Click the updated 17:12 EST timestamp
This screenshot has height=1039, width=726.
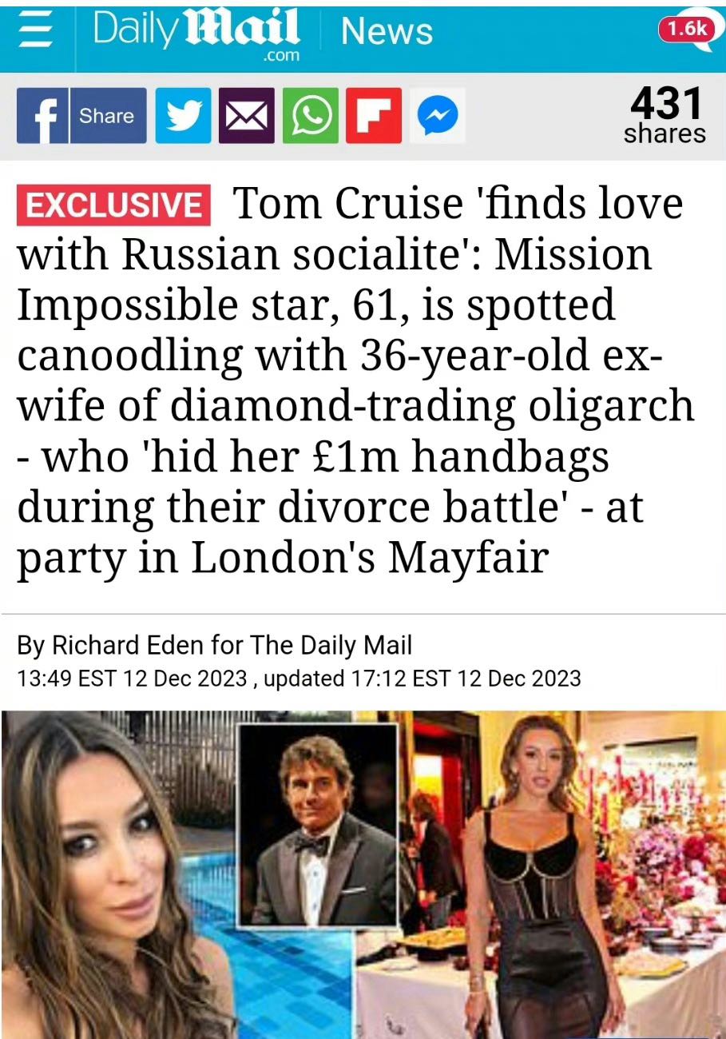click(422, 679)
